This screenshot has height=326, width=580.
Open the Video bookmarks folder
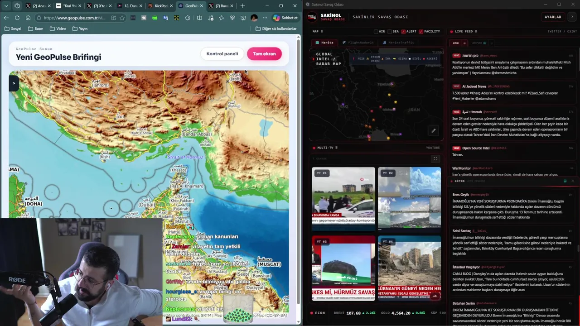[58, 29]
